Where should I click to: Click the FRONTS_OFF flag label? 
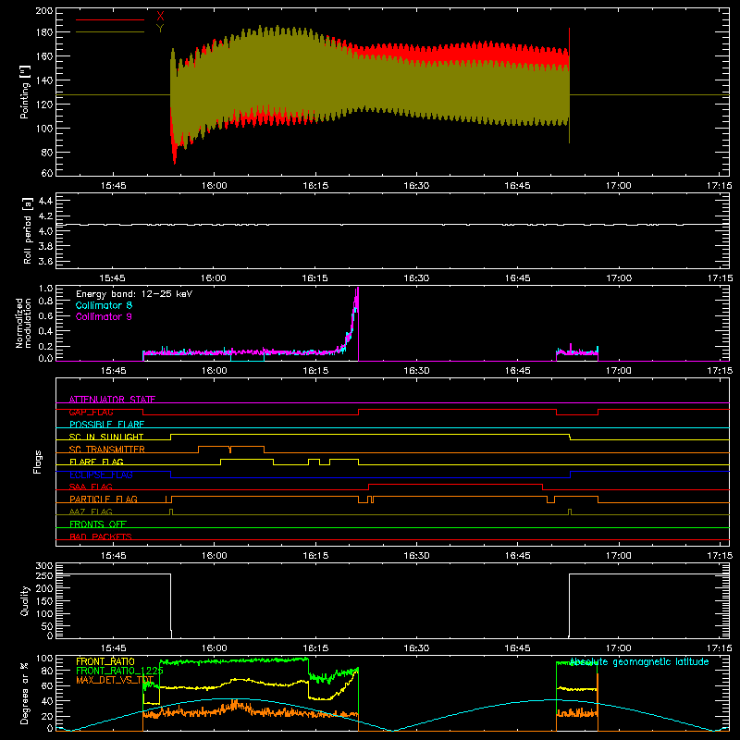98,524
